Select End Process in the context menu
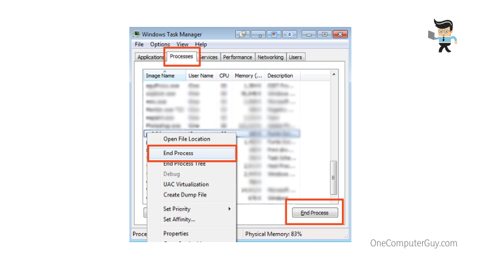479x269 pixels. [x=192, y=153]
